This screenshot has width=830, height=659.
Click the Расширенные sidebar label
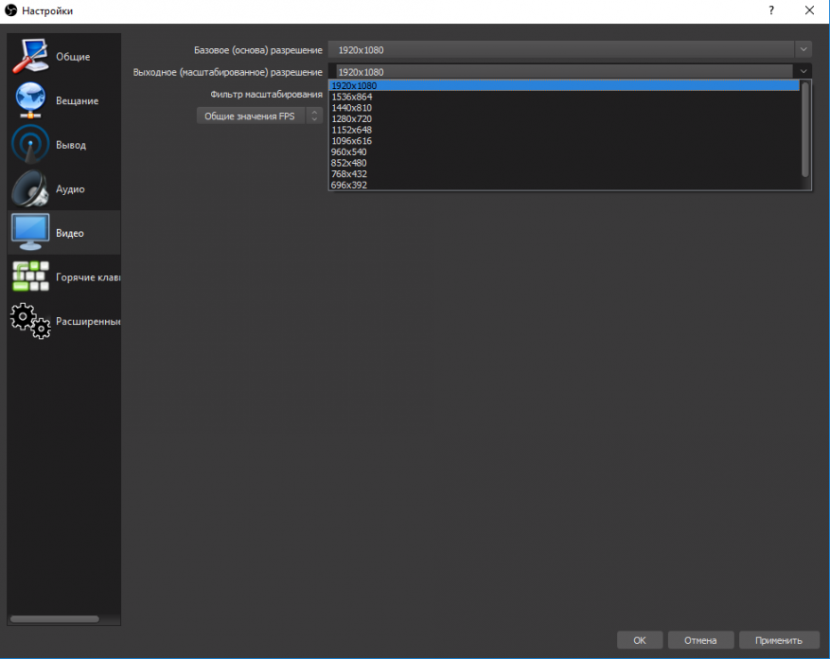tap(88, 321)
